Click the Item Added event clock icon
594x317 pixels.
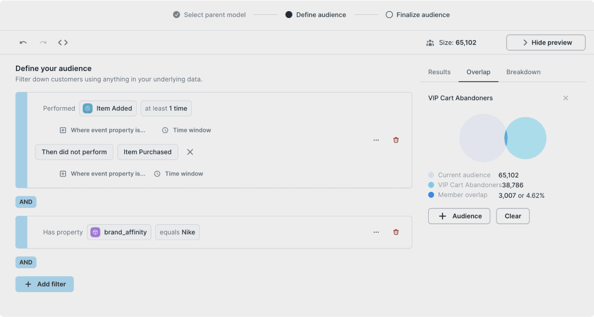87,109
